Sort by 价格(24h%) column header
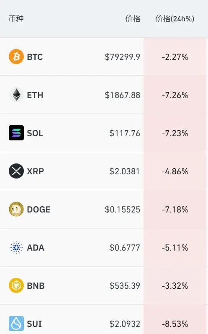The height and width of the screenshot is (334, 208). pos(175,19)
